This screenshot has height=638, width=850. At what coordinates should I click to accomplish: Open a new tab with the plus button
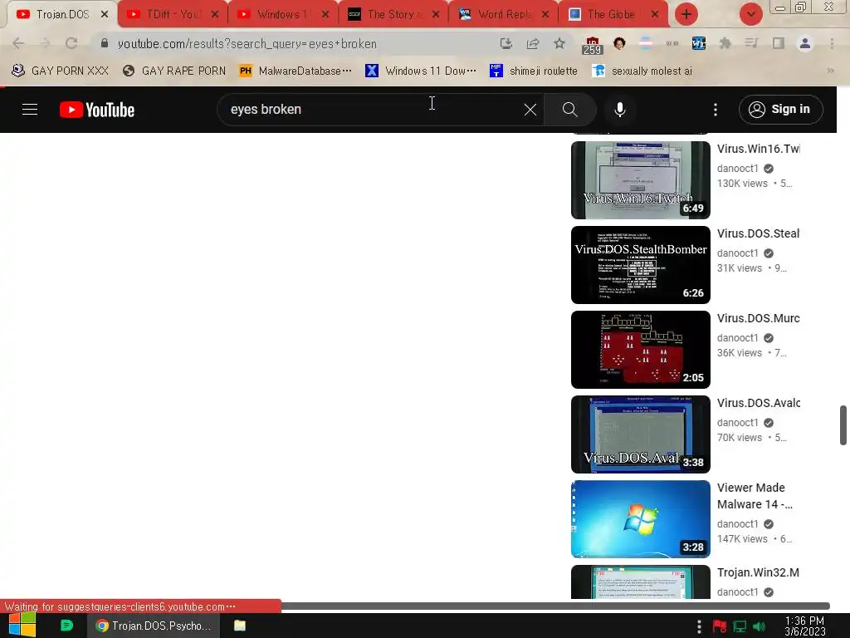[686, 14]
